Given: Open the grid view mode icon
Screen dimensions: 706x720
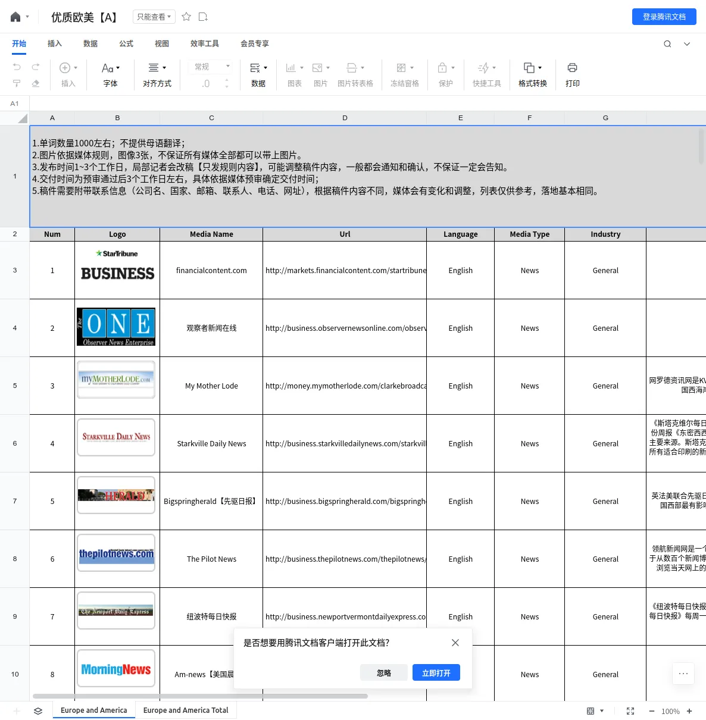Looking at the screenshot, I should pyautogui.click(x=591, y=711).
